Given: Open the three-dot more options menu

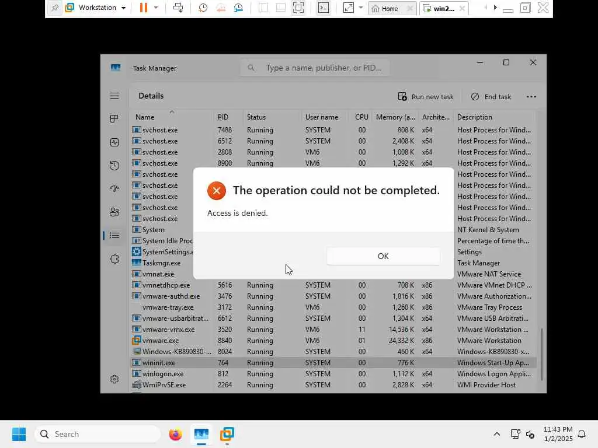Looking at the screenshot, I should [x=531, y=97].
